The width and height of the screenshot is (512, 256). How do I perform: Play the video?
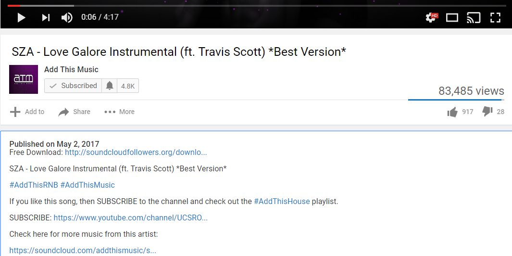[x=21, y=17]
